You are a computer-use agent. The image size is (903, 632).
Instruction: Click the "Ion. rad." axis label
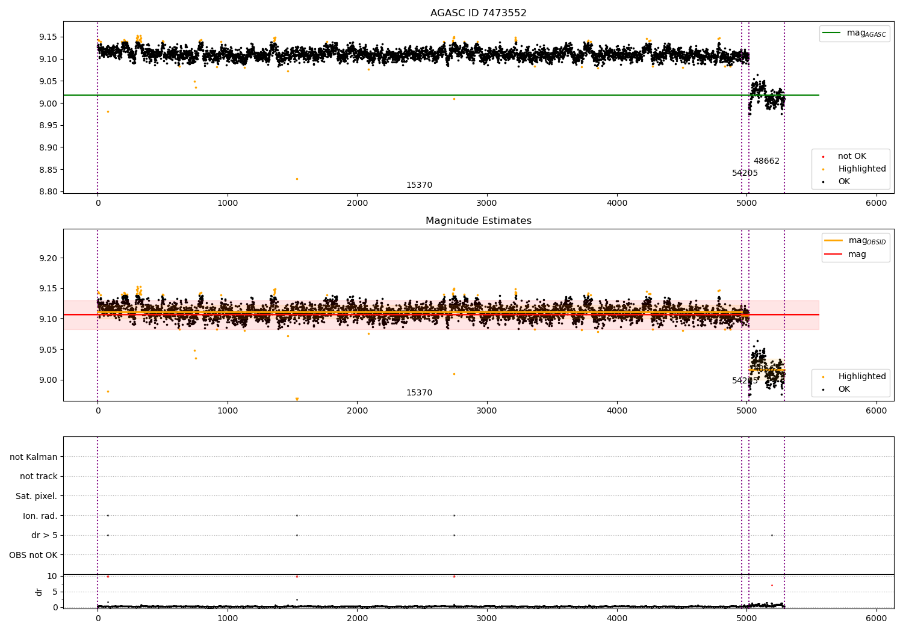(40, 516)
